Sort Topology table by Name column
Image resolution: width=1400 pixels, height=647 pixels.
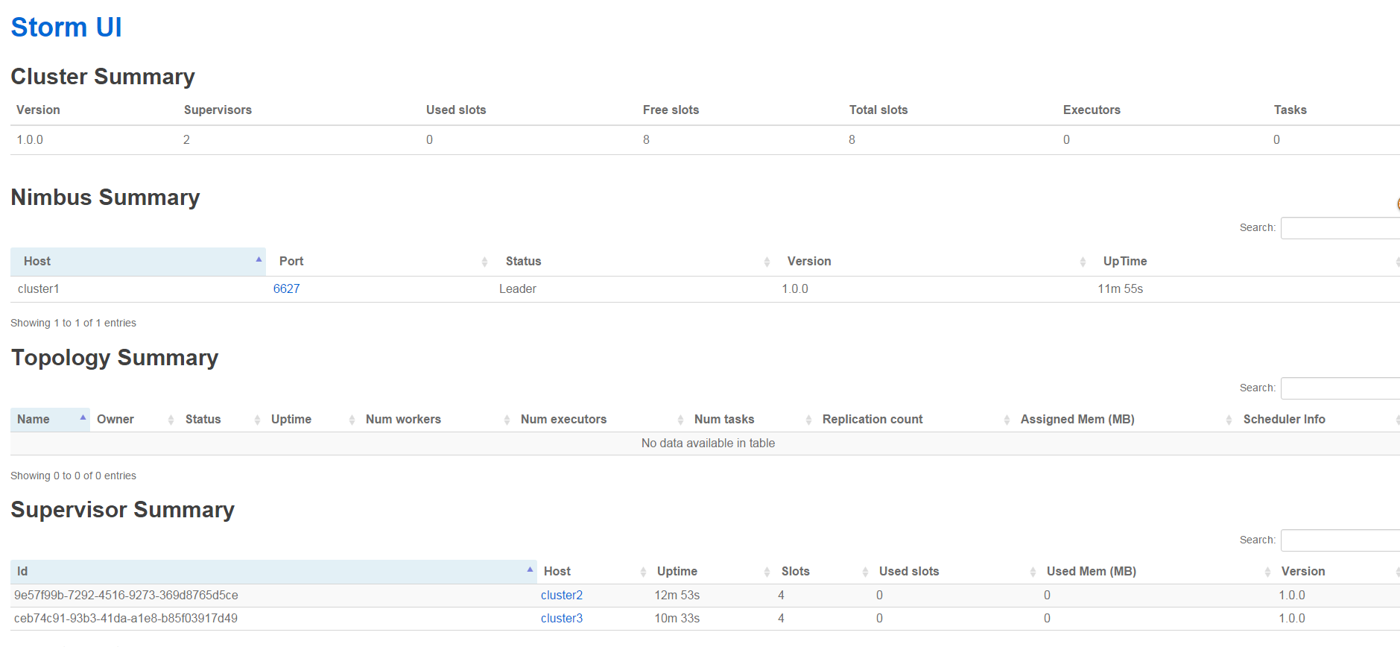(50, 420)
